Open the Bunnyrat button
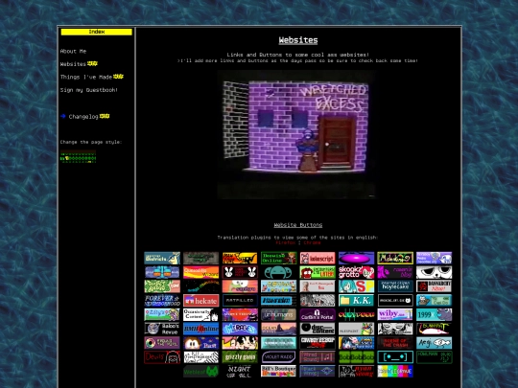This screenshot has width=518, height=388. (435, 329)
